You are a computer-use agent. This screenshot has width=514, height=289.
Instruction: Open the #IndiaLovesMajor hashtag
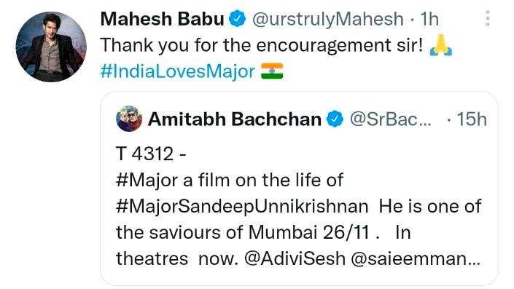(x=178, y=71)
